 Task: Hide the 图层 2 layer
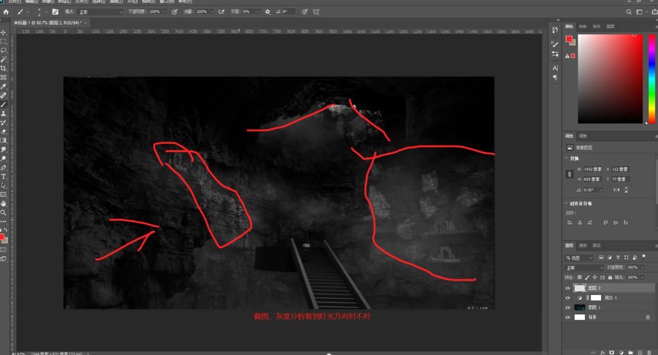(568, 288)
